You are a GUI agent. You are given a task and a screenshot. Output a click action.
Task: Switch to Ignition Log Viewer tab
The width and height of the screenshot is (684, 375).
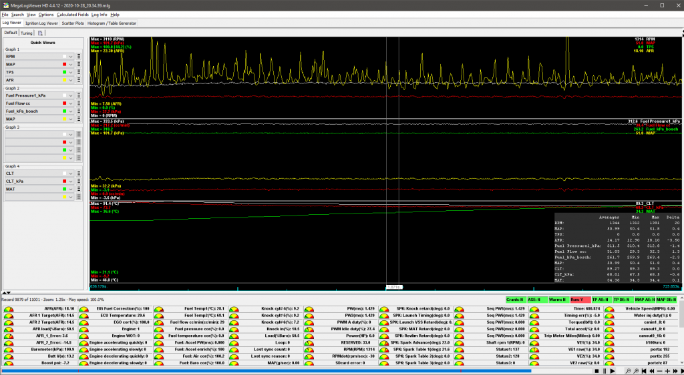tap(41, 23)
